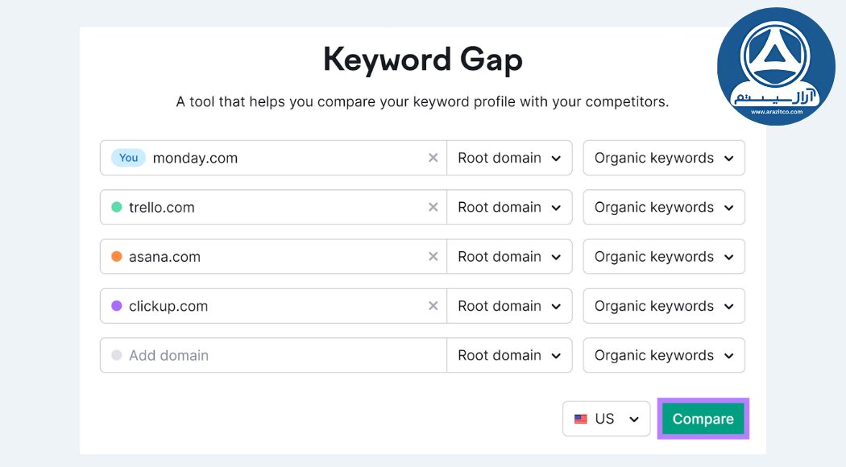The height and width of the screenshot is (467, 846).
Task: Click the US flag icon
Action: 580,419
